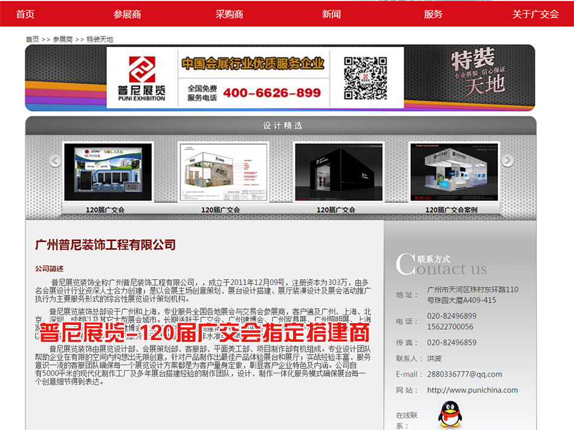The height and width of the screenshot is (430, 574).
Task: Click the 特装天地 banner title graphic
Action: (479, 72)
